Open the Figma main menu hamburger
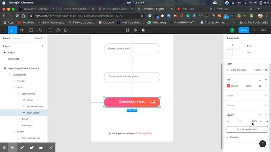 (x=4, y=30)
